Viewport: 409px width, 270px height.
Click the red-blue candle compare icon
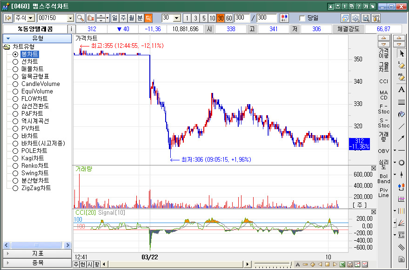tap(284, 18)
